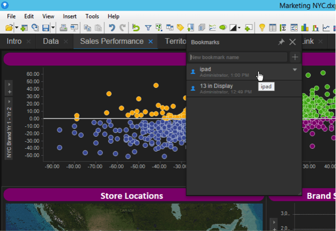Click the Undo arrow icon
The image size is (336, 231).
111,28
